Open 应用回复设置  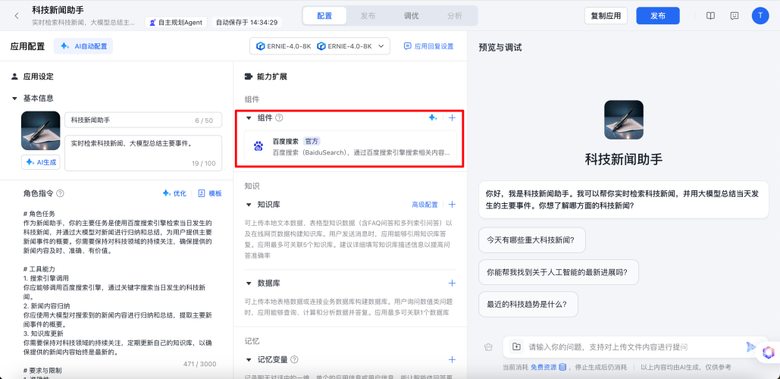click(x=429, y=46)
